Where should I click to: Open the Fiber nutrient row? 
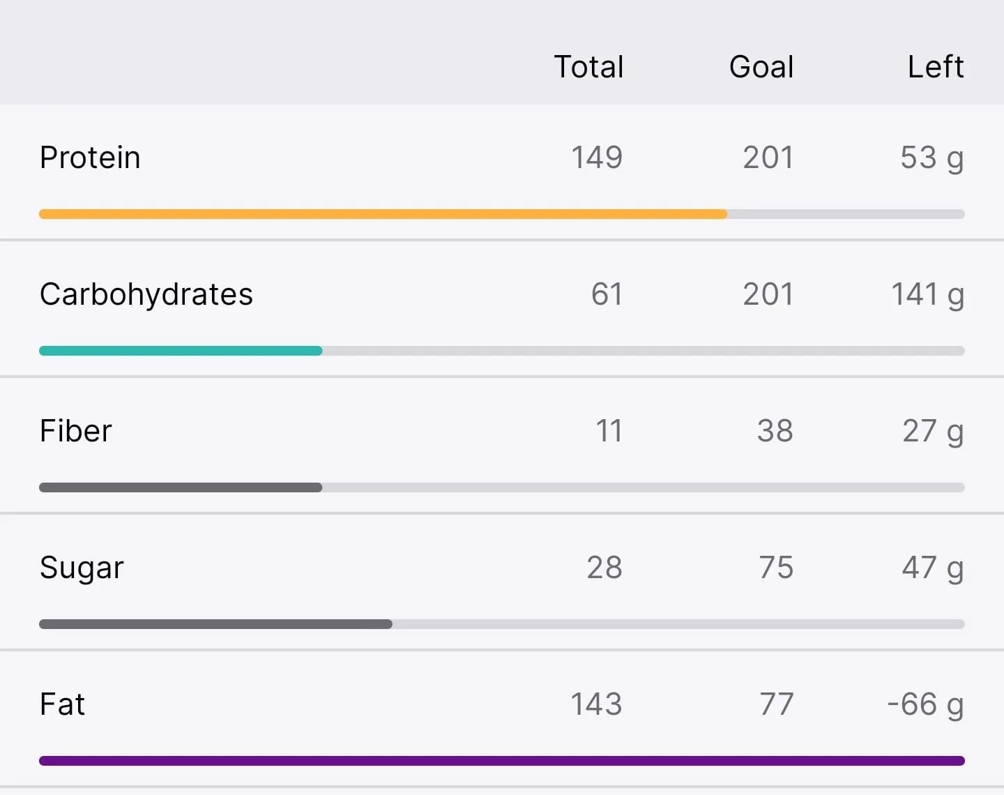tap(502, 445)
